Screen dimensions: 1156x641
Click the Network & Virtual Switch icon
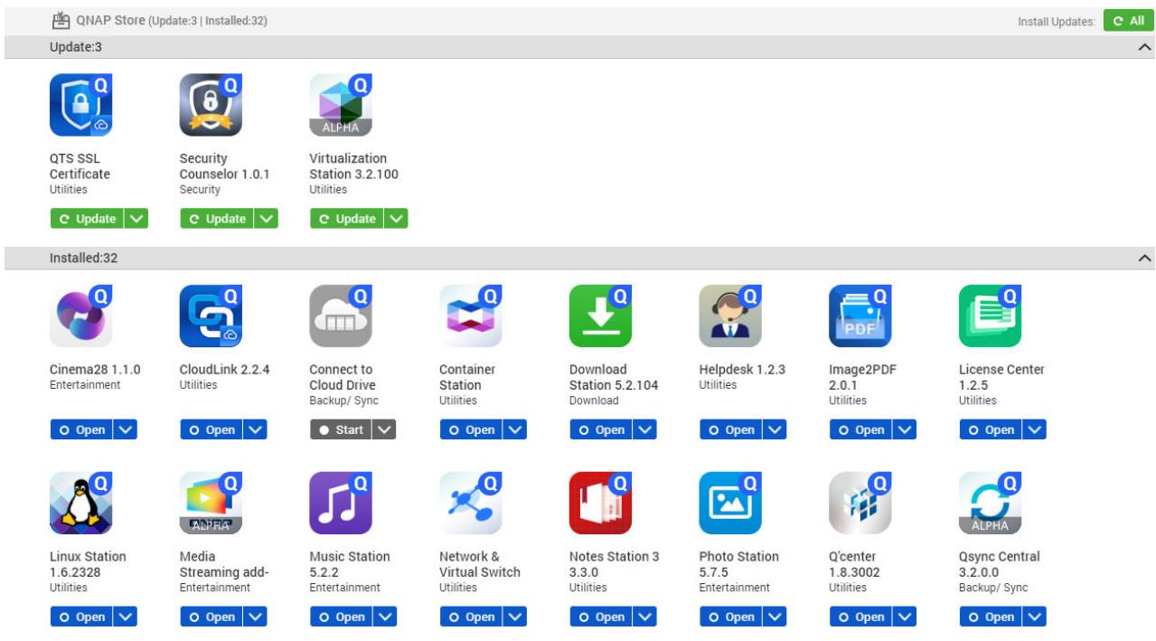(471, 503)
